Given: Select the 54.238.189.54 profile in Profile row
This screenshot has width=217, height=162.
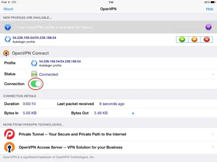Looking at the screenshot, I should coord(60,61).
